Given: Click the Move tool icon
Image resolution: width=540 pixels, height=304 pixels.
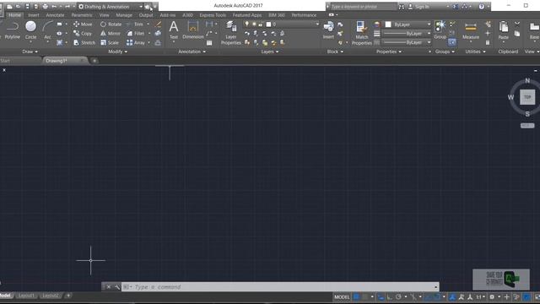Looking at the screenshot, I should 77,24.
